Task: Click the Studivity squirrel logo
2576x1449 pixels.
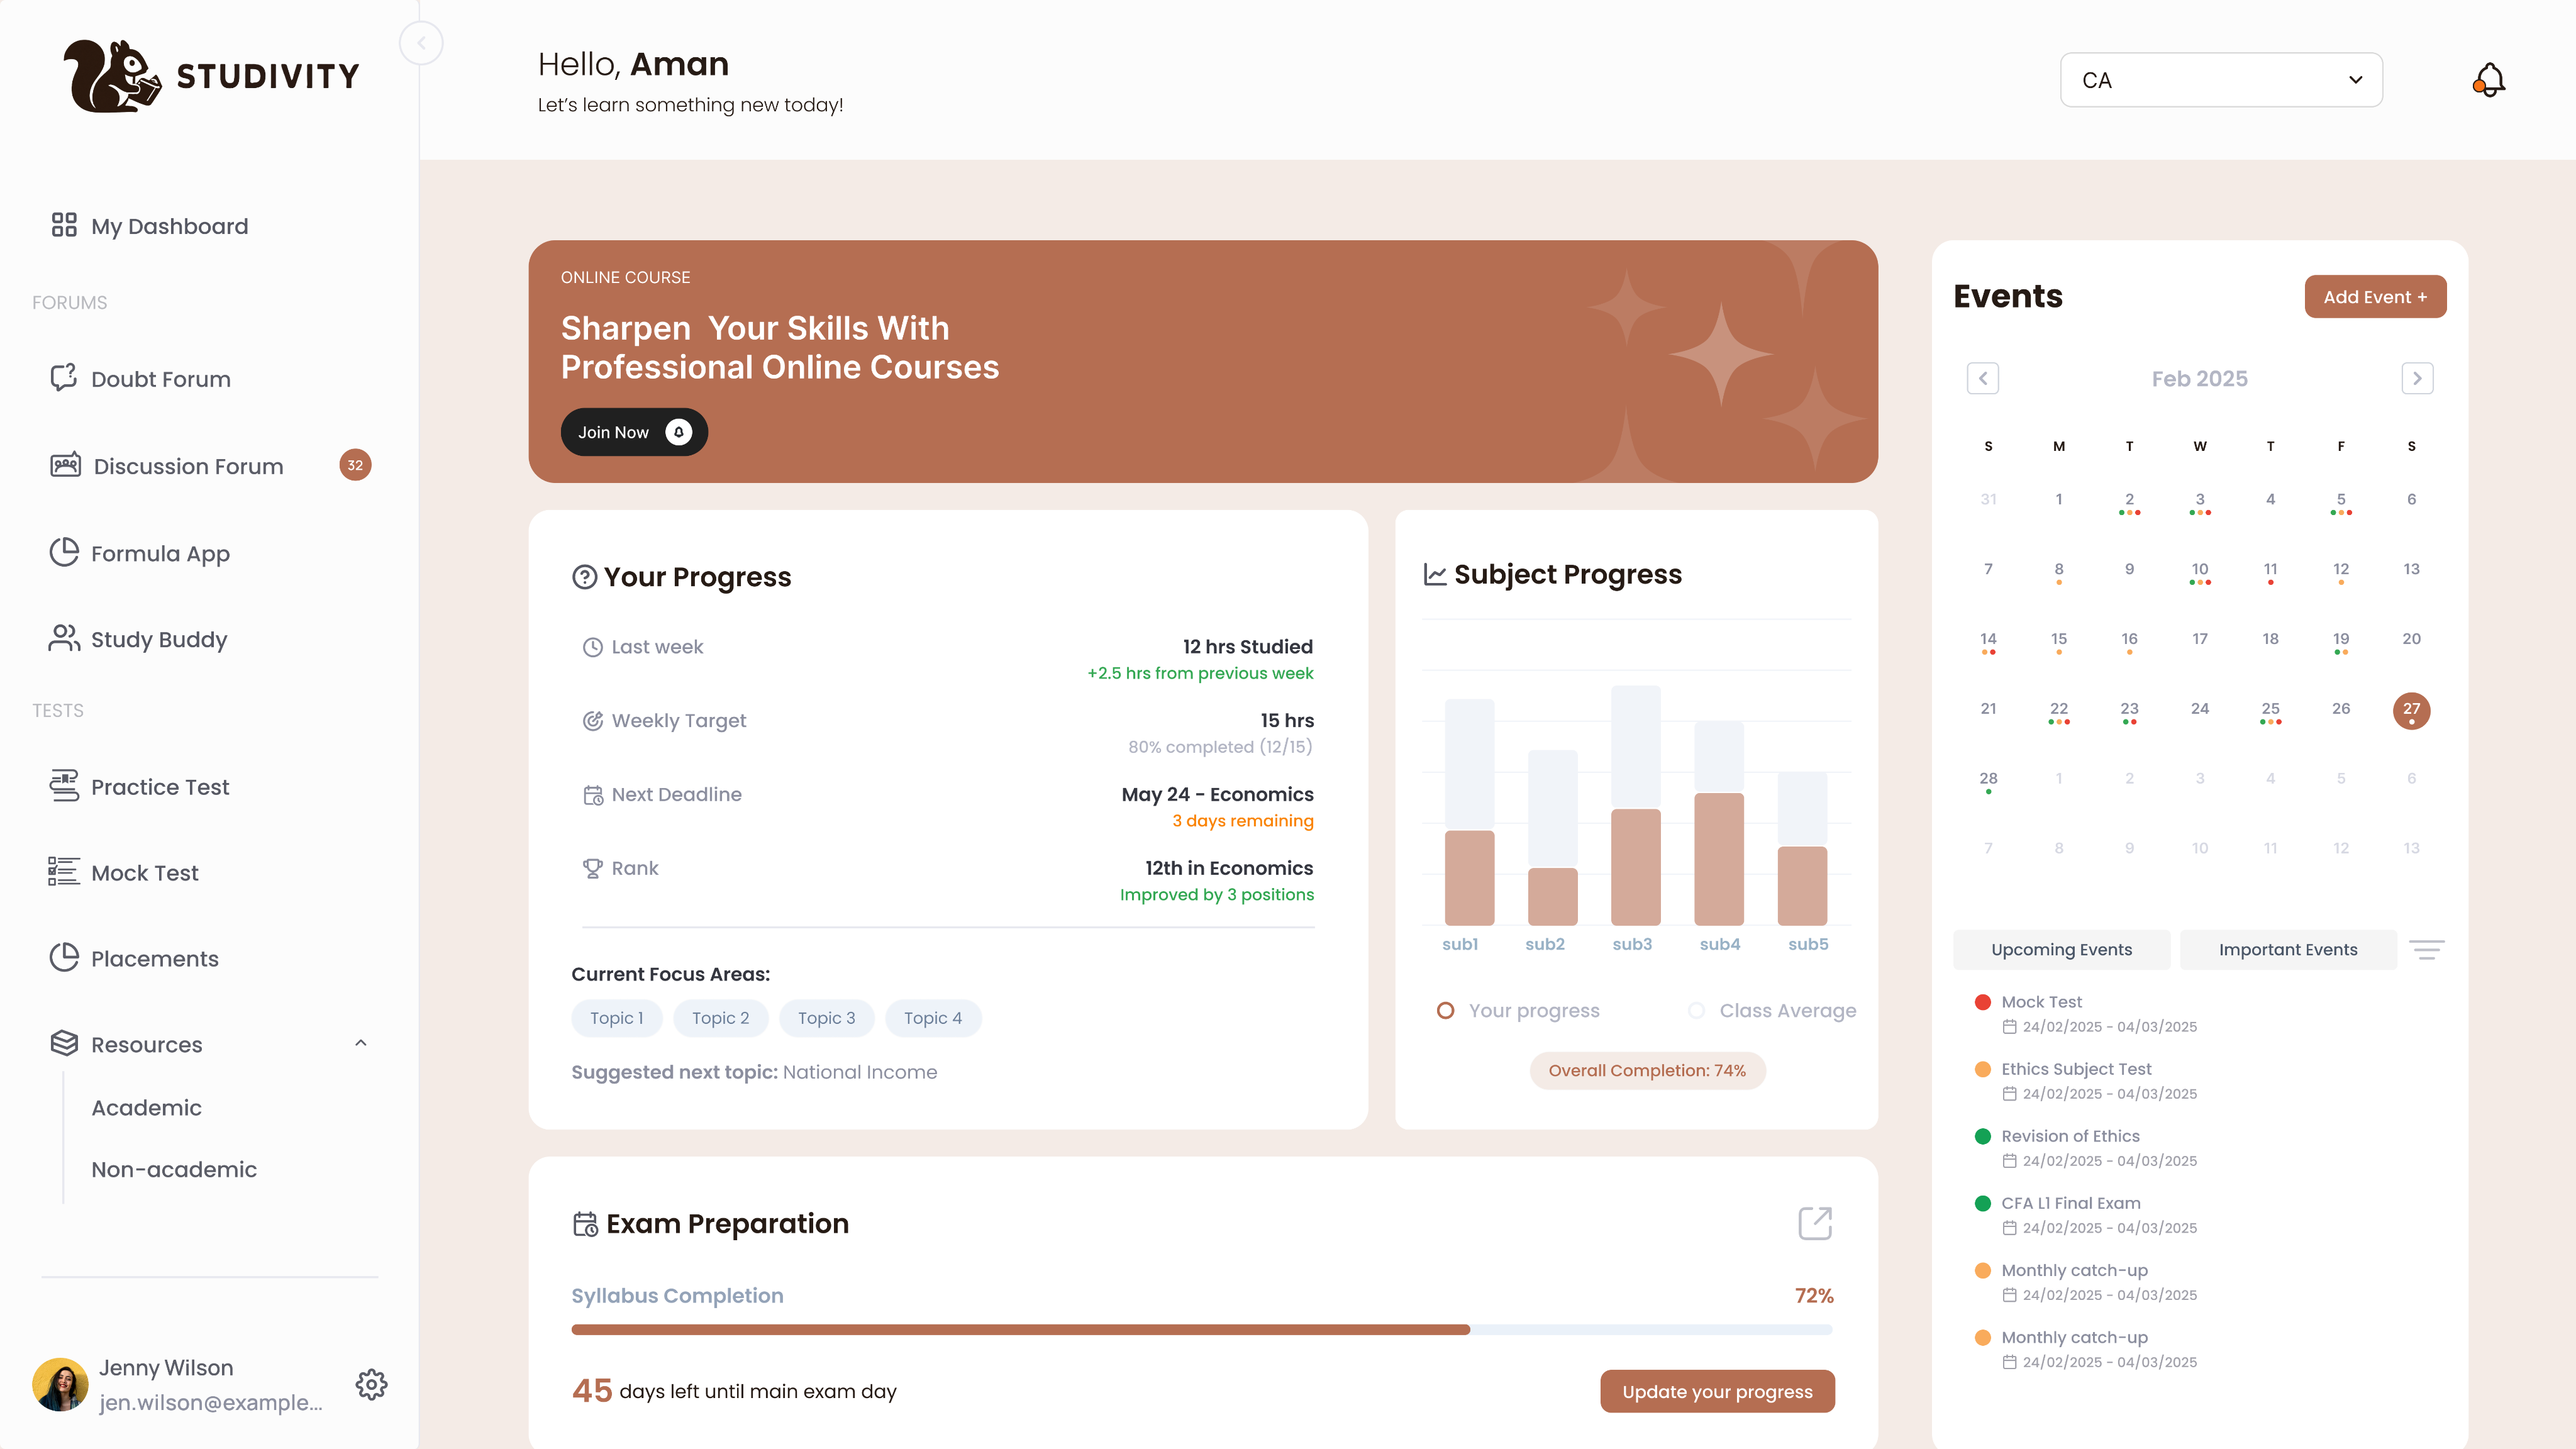Action: click(x=112, y=76)
